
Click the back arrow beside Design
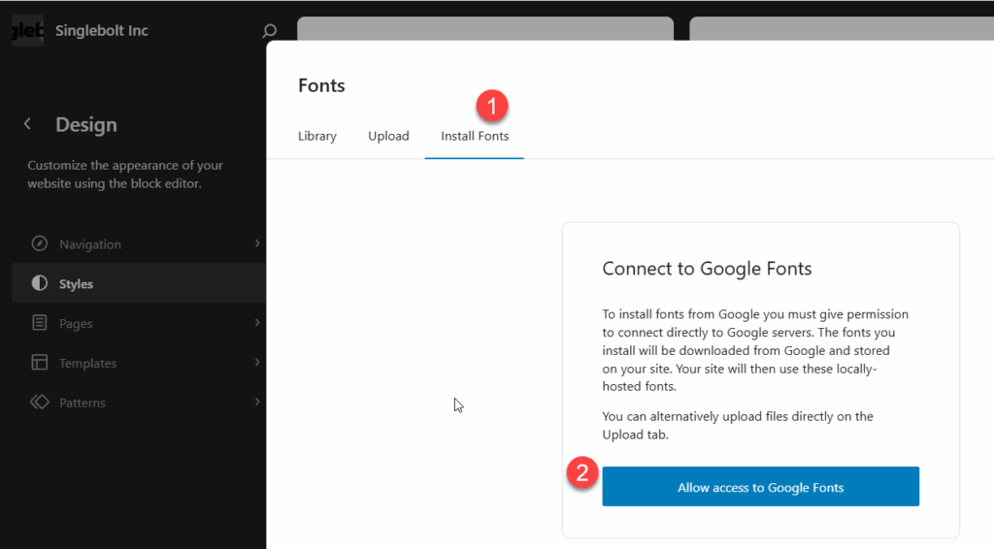27,124
